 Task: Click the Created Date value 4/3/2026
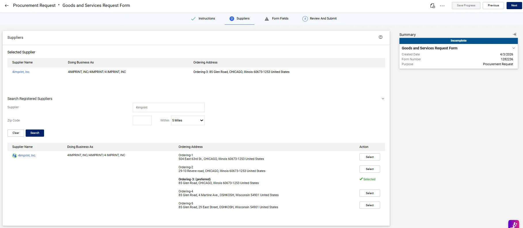pos(507,55)
